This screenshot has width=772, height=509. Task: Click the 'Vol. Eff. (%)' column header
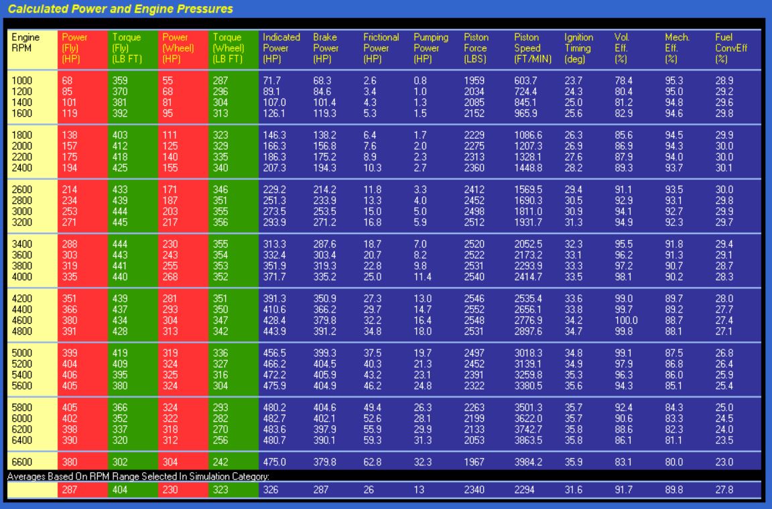[621, 48]
